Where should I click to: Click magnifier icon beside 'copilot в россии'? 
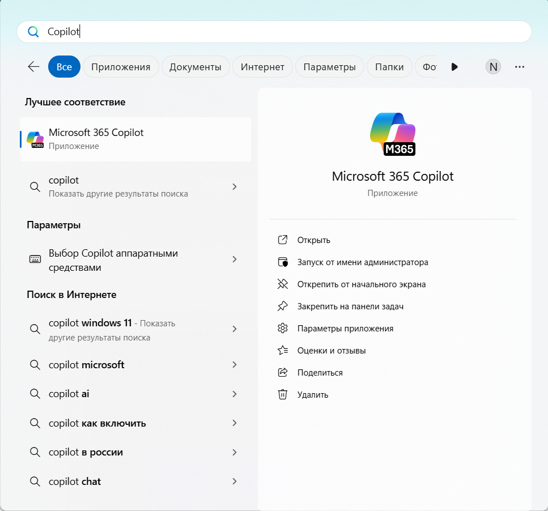point(35,452)
